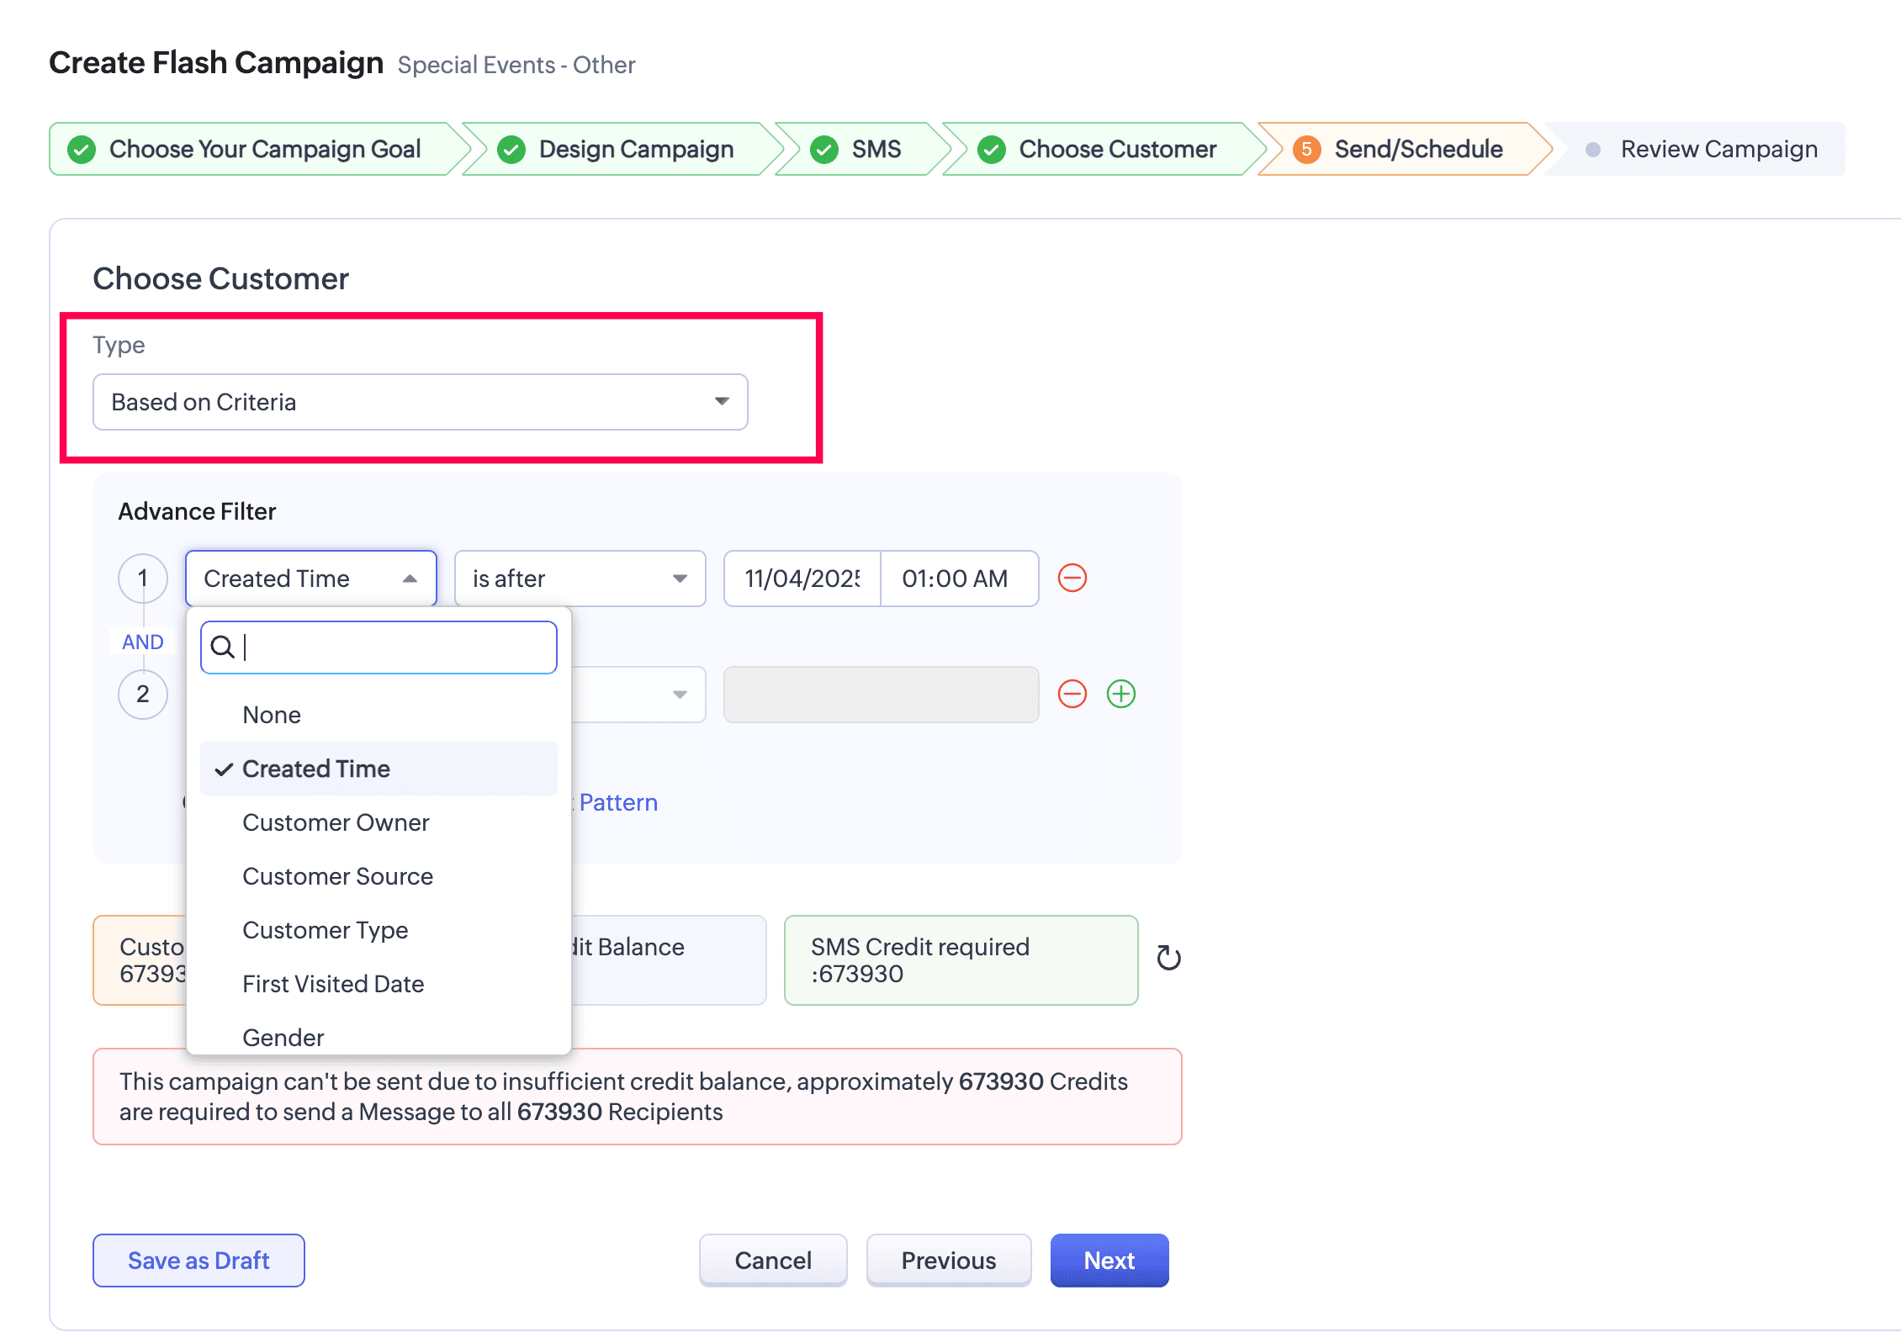The height and width of the screenshot is (1332, 1901).
Task: Click the AND operator label
Action: pos(143,642)
